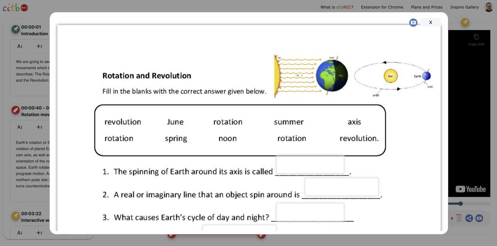
Task: Click the add-content plus icon in Introduction note
Action: coord(39,46)
